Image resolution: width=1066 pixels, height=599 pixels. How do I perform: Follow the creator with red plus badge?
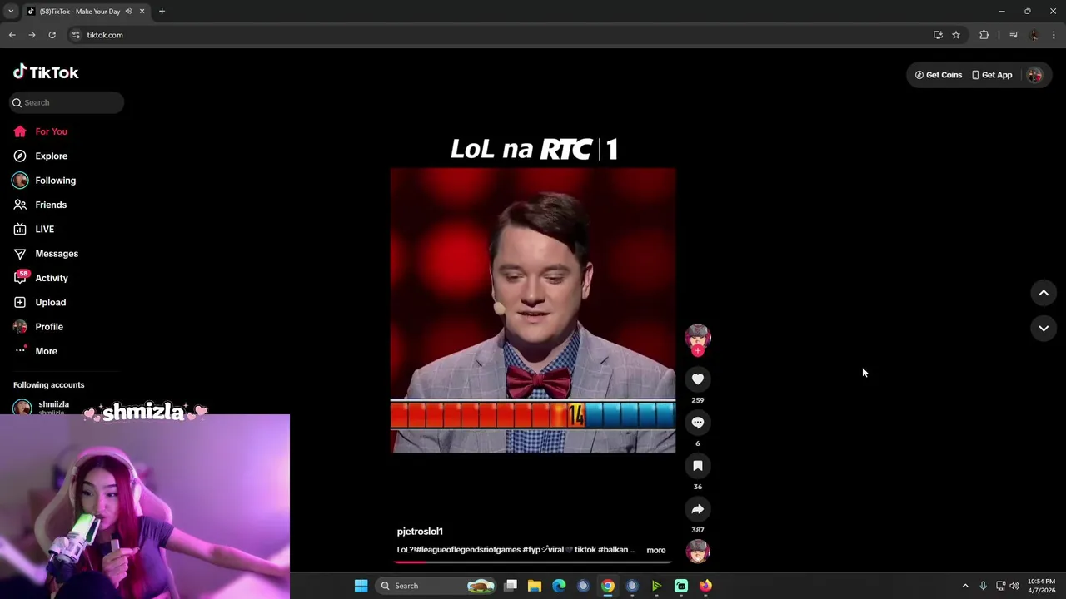click(698, 351)
